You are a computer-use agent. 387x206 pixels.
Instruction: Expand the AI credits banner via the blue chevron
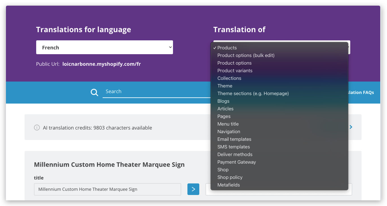point(351,127)
